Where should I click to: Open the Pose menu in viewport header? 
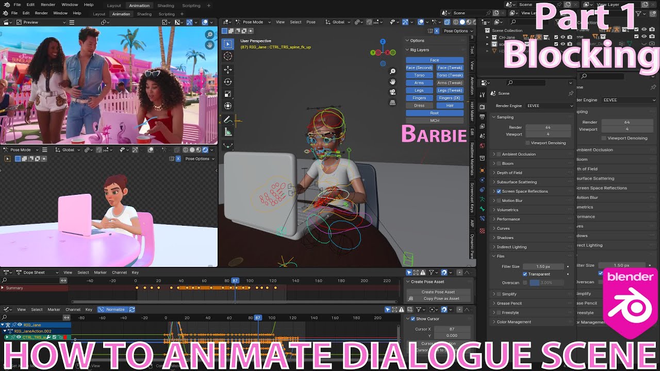[x=311, y=22]
